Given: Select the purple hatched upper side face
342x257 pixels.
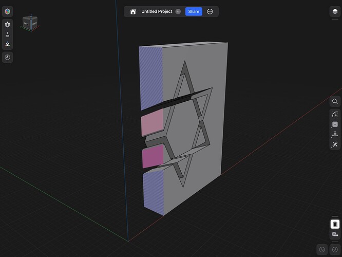Looking at the screenshot, I should coord(150,77).
